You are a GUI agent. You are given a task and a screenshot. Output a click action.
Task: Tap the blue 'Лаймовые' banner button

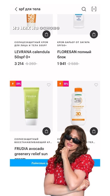(x=55, y=163)
